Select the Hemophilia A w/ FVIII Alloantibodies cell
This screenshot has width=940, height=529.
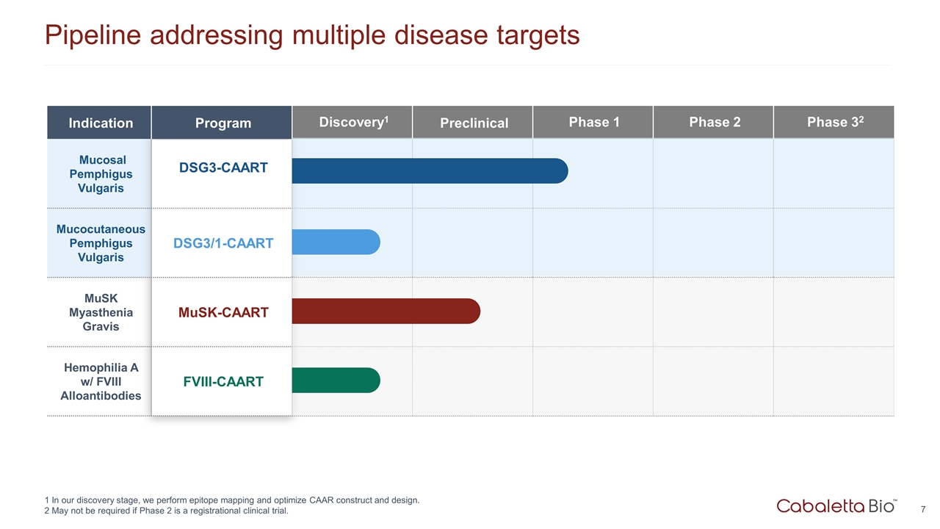(100, 381)
